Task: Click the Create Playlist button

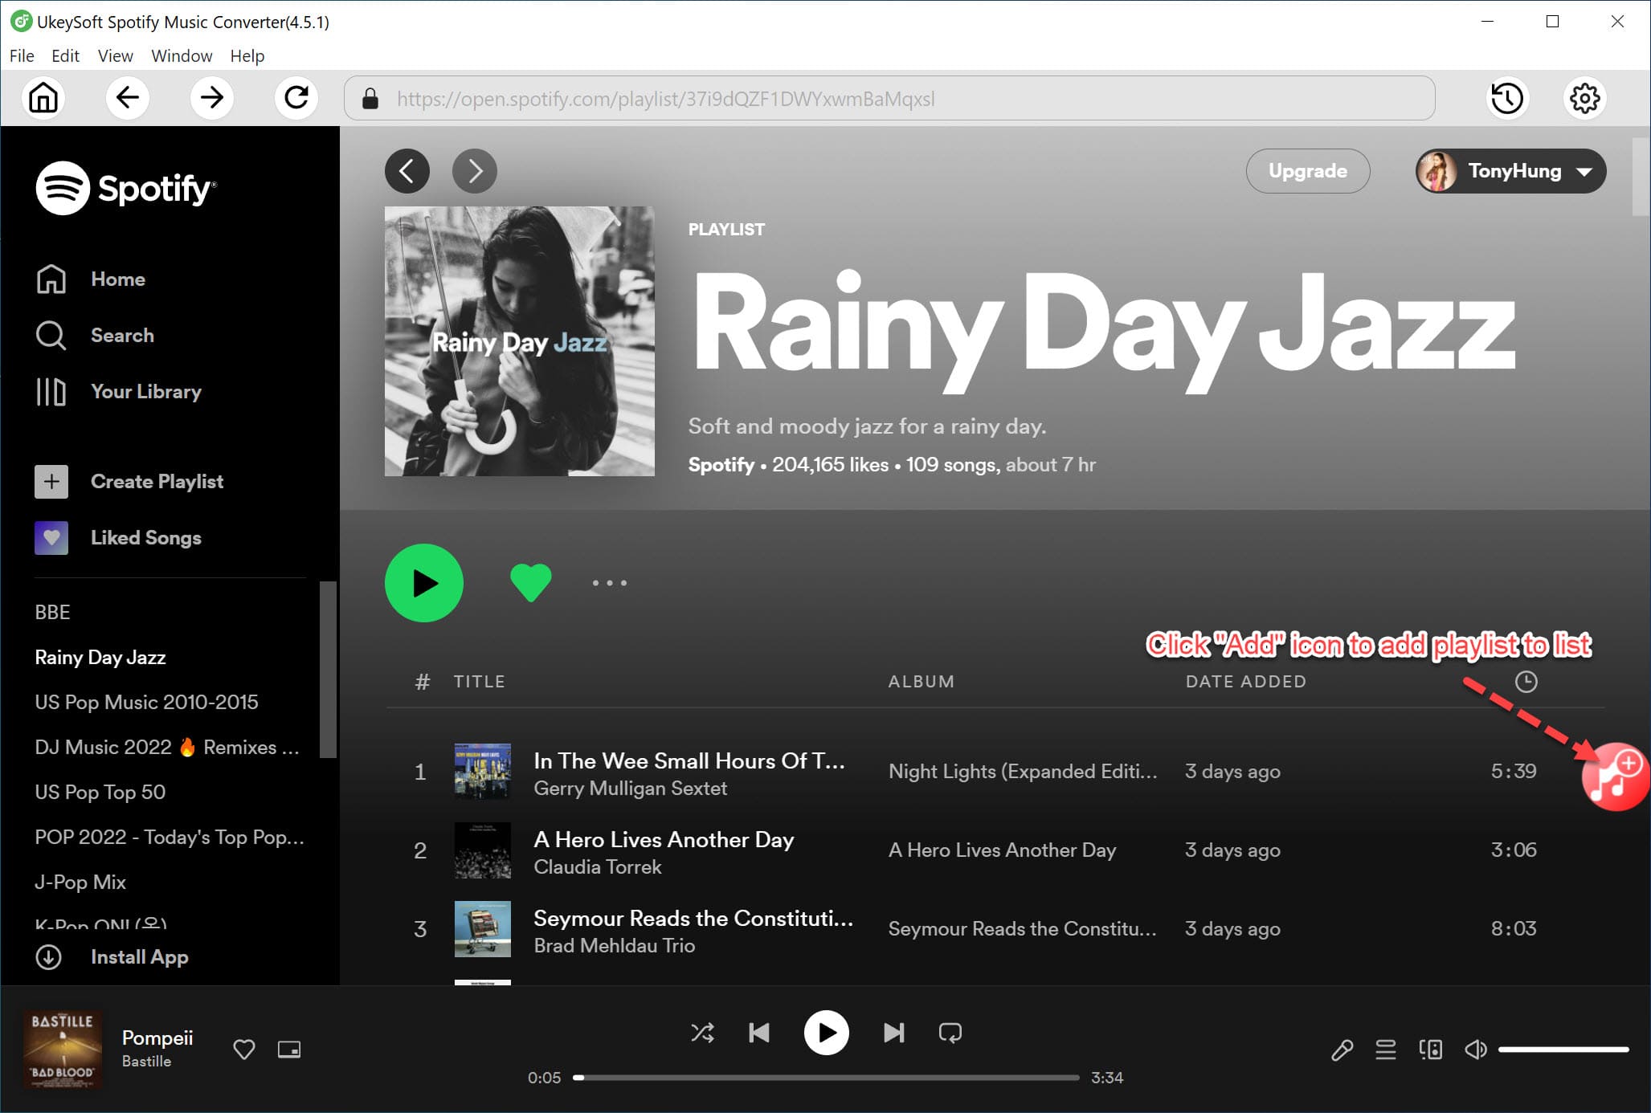Action: (157, 481)
